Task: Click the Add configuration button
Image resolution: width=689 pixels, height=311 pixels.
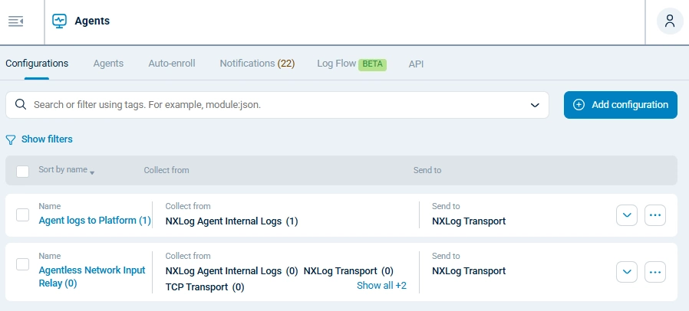Action: (x=621, y=105)
